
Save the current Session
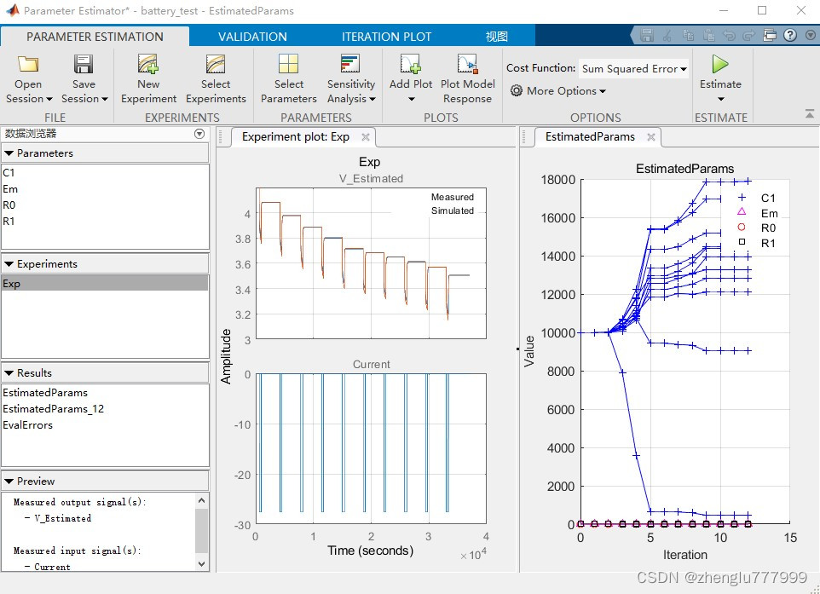point(83,77)
